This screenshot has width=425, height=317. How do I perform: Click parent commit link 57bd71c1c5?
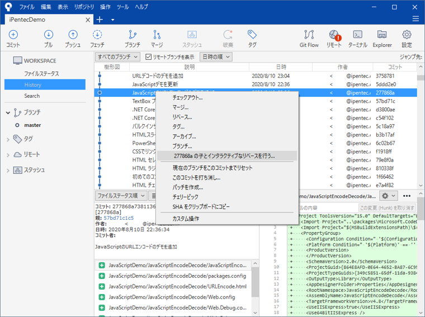tap(119, 218)
